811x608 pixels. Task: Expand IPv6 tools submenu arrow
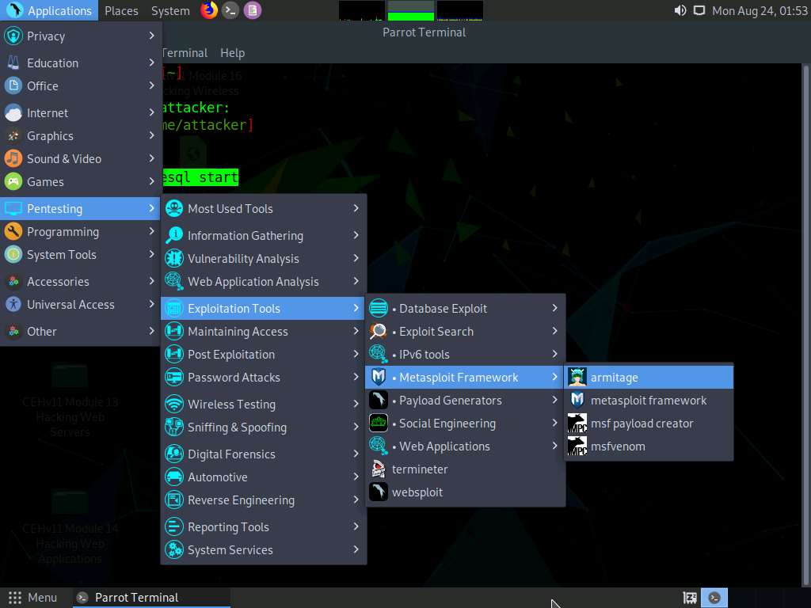point(555,354)
